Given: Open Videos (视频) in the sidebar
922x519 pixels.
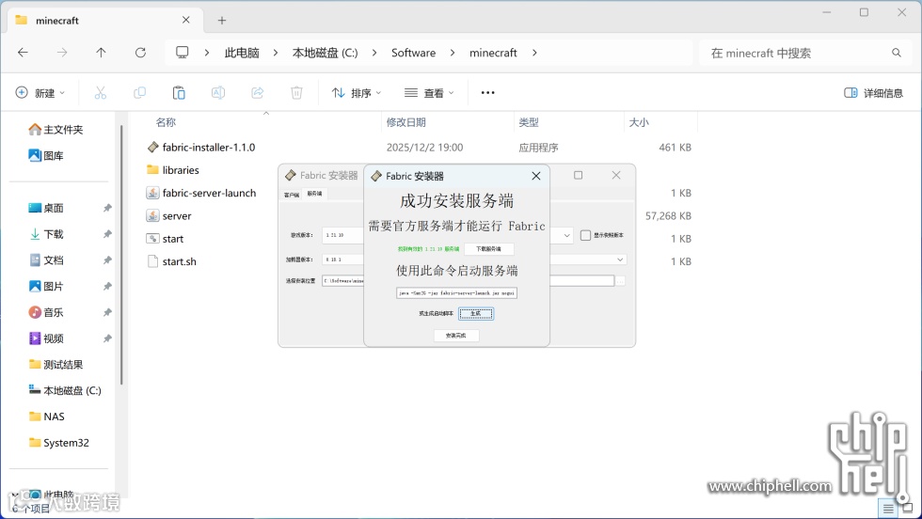Looking at the screenshot, I should (46, 338).
